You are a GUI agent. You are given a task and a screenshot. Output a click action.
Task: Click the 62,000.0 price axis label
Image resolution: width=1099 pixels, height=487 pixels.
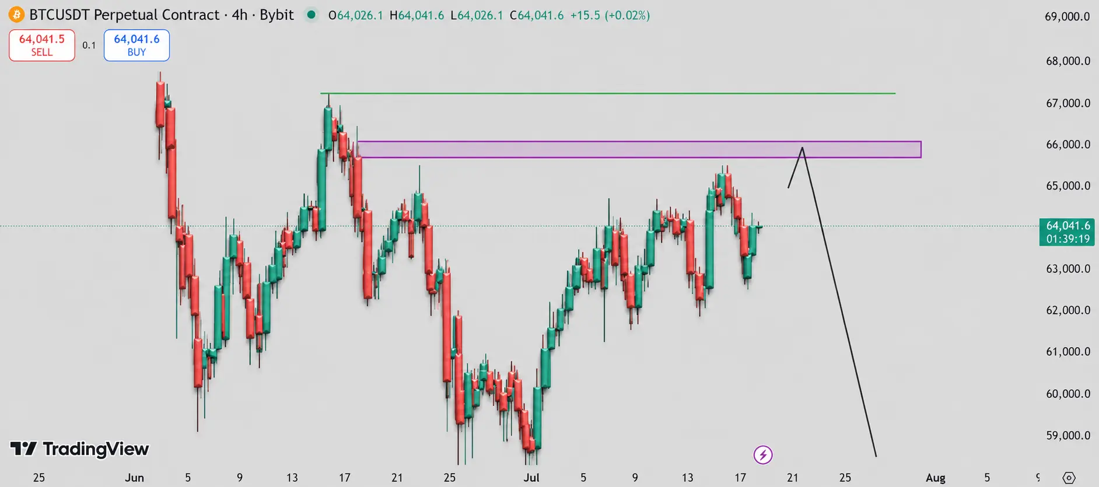click(1067, 310)
